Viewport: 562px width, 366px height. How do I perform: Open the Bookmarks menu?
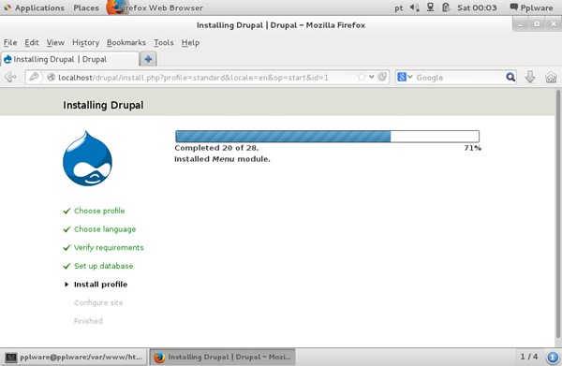click(x=126, y=43)
